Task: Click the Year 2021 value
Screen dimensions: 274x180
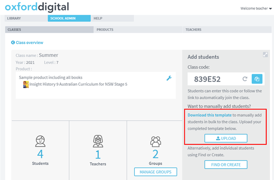Action: 30,62
